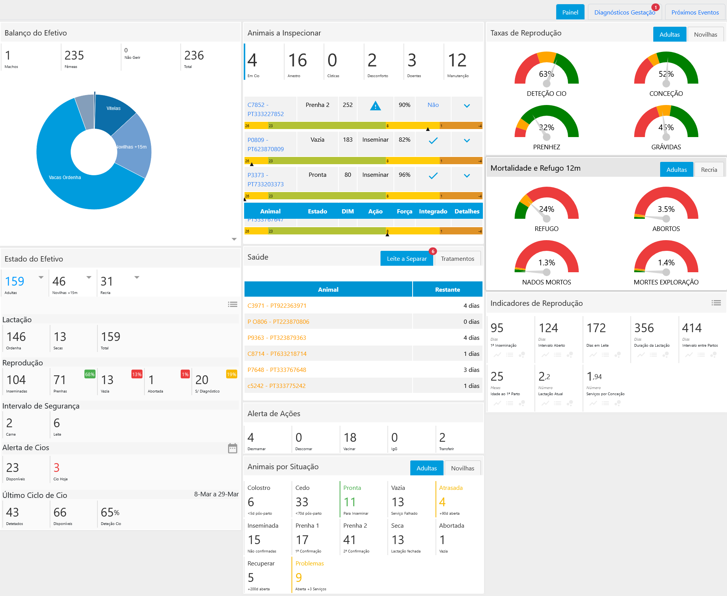This screenshot has height=596, width=727.
Task: Show the trend chart for Serviços por Conceção
Action: 593,403
